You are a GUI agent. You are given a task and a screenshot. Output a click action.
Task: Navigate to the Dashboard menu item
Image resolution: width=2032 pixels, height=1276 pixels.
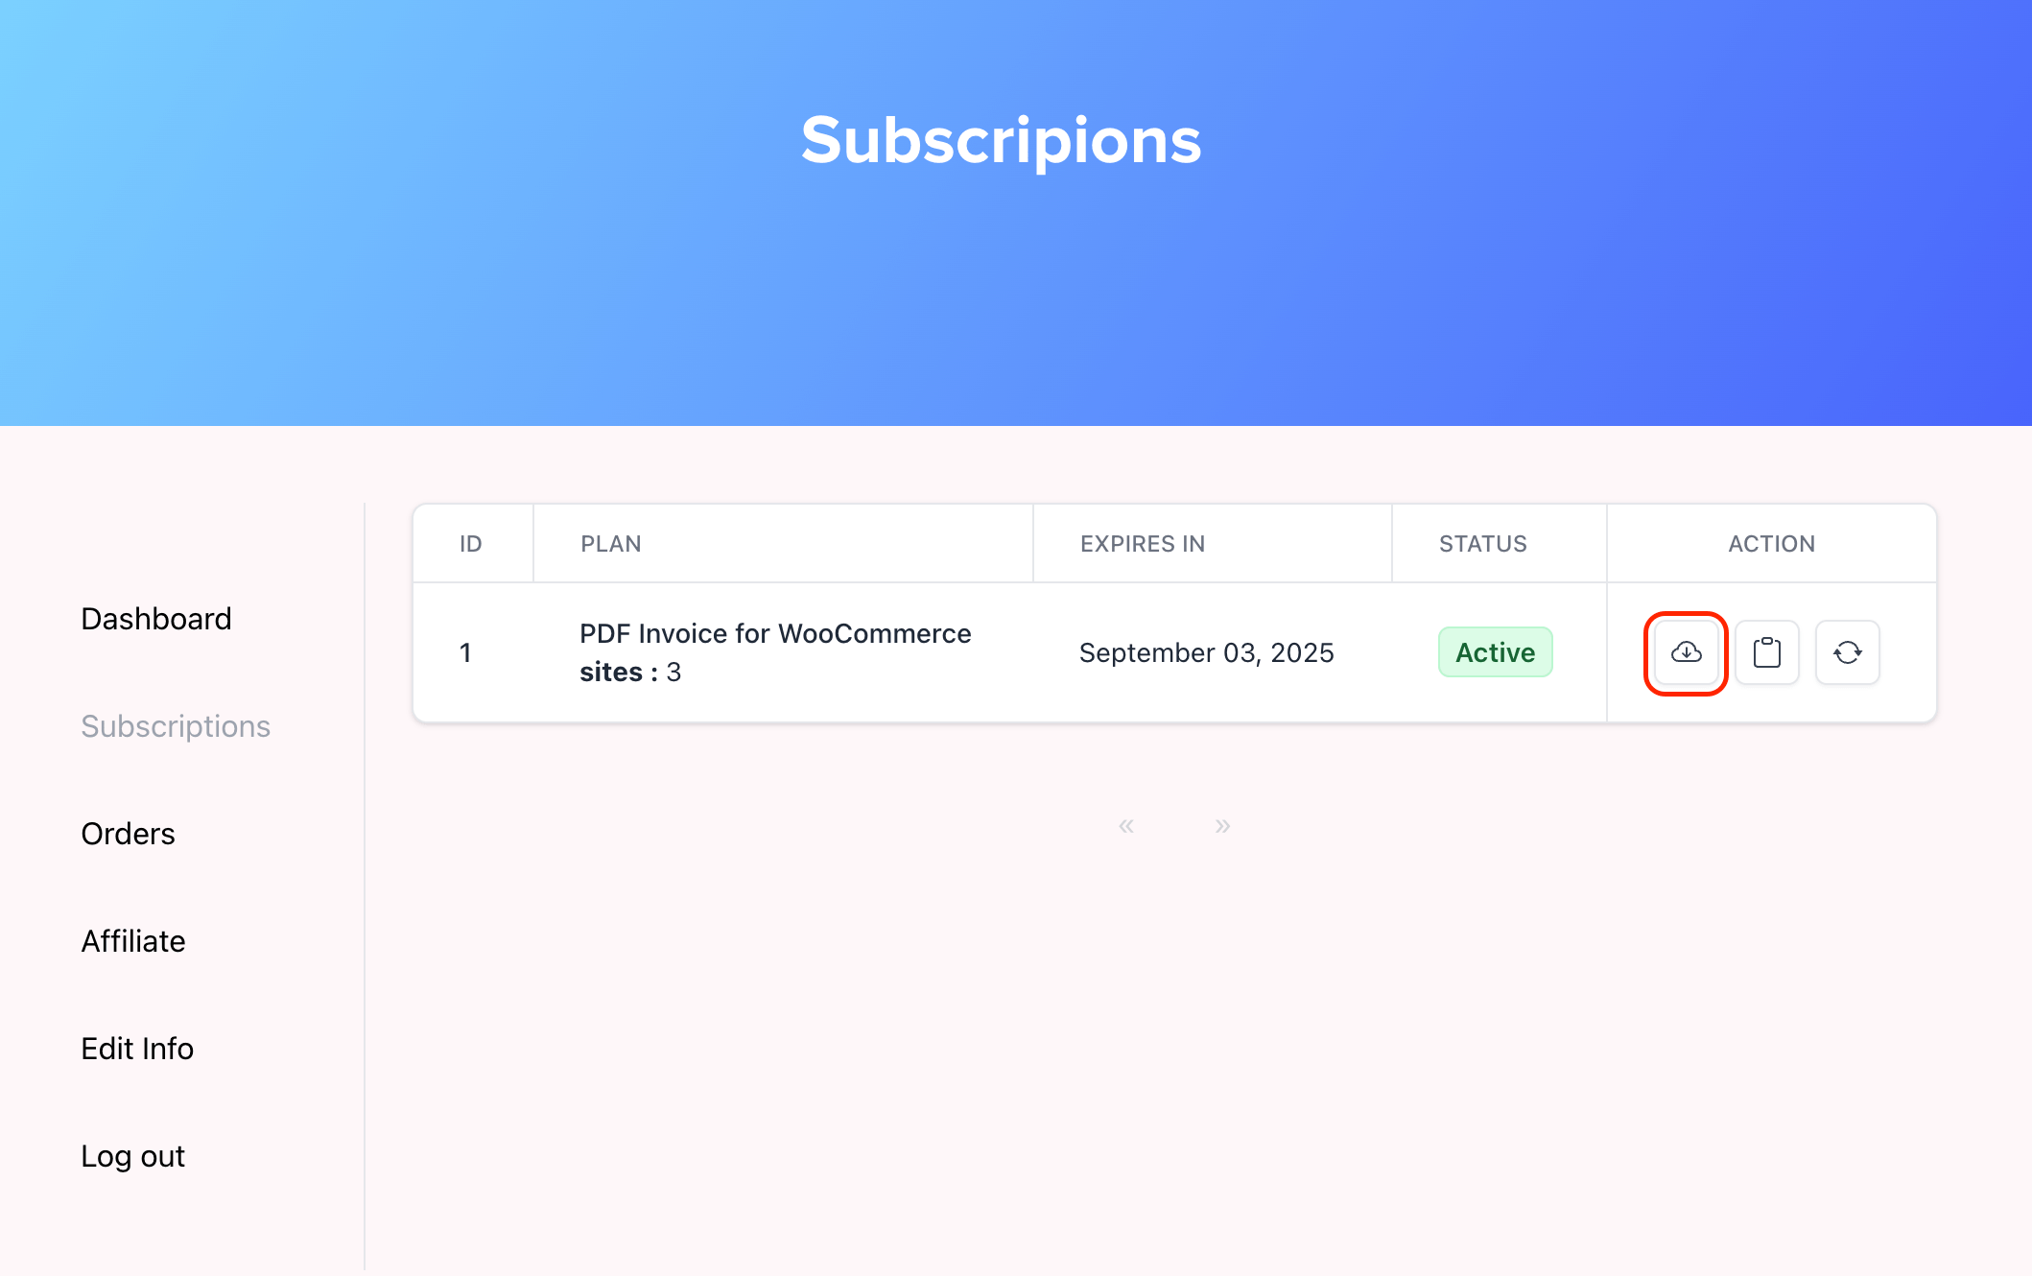tap(155, 616)
